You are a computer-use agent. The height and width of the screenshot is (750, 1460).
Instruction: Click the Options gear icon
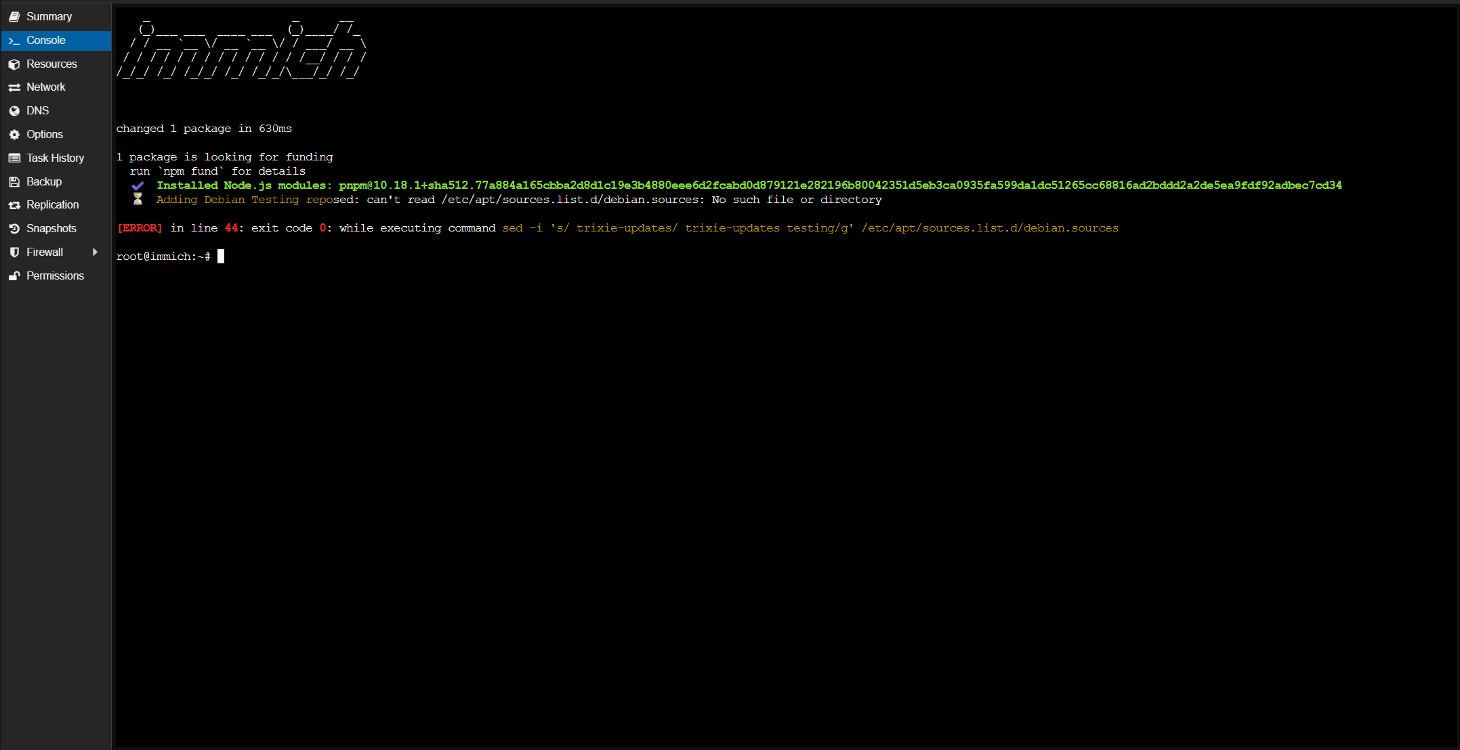14,135
